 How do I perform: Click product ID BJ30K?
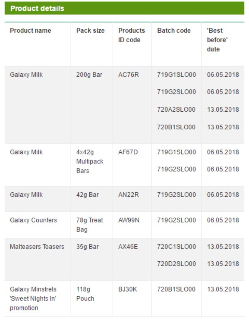click(128, 289)
